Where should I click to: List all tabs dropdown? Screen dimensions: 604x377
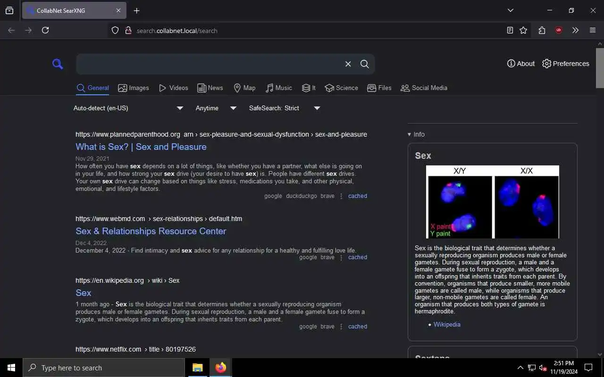click(510, 10)
